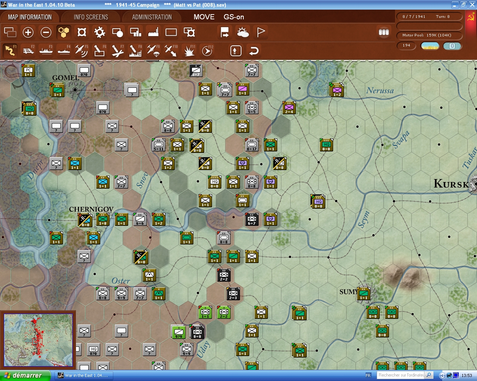This screenshot has width=477, height=381.
Task: Click the zoom in plus icon
Action: [x=28, y=32]
